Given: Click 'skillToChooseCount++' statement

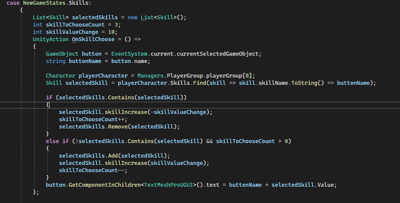Looking at the screenshot, I should (x=93, y=119).
